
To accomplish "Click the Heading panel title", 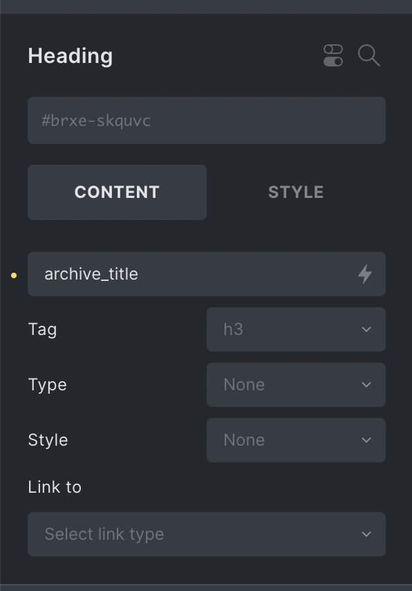I will 70,56.
